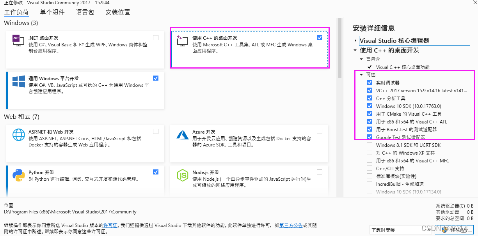Expand Visual Studio 核心编辑器 details
The image size is (478, 236).
[355, 40]
